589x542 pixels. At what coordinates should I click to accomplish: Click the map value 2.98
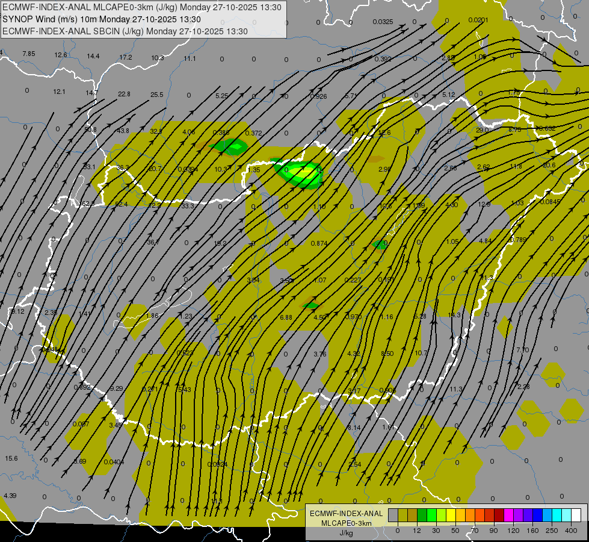pyautogui.click(x=384, y=169)
